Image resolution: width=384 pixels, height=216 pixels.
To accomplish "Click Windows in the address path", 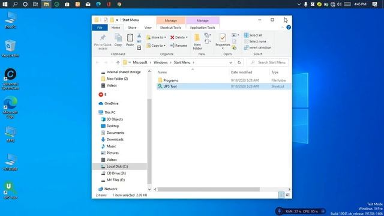I will 160,62.
